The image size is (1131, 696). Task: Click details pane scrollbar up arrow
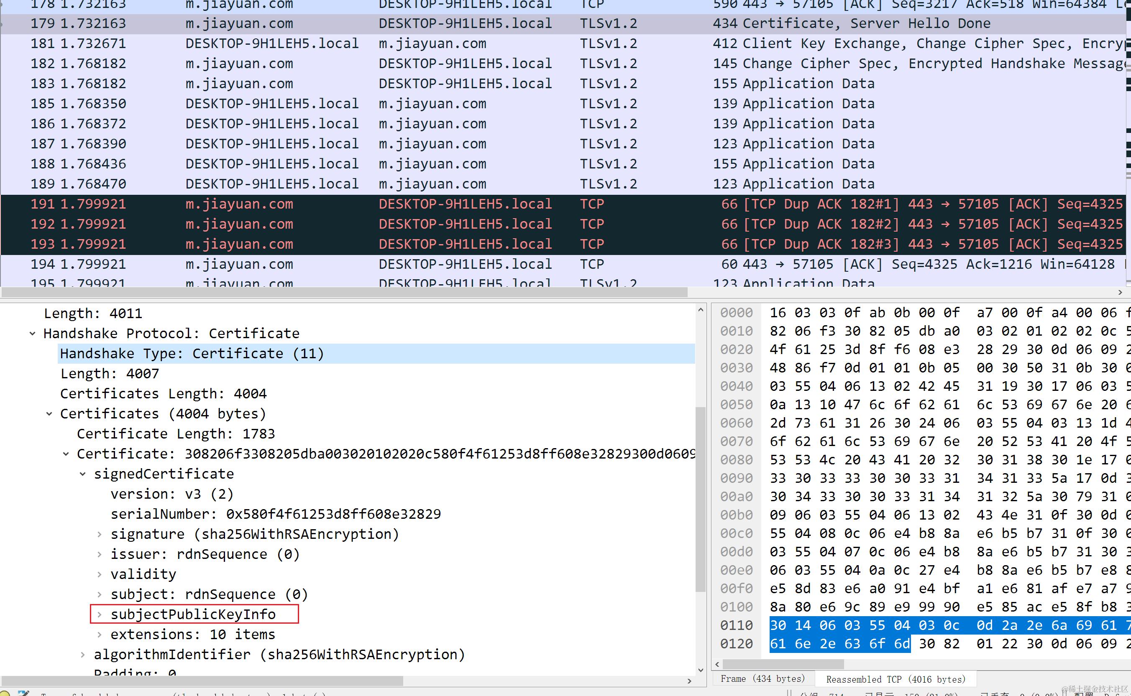(x=701, y=310)
